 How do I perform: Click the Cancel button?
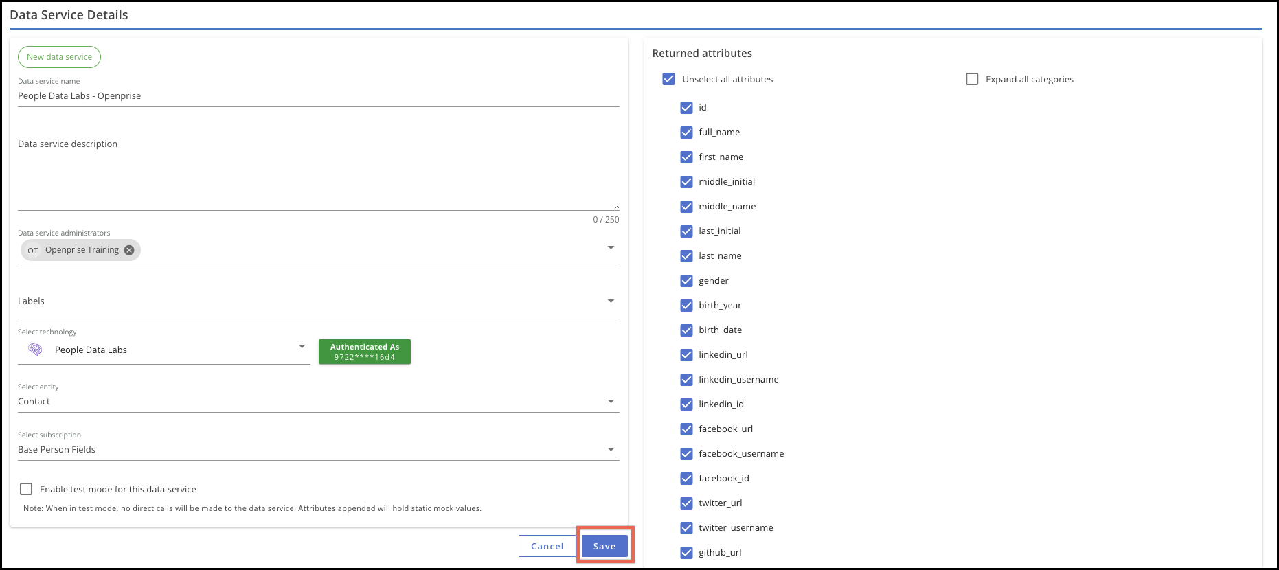547,546
